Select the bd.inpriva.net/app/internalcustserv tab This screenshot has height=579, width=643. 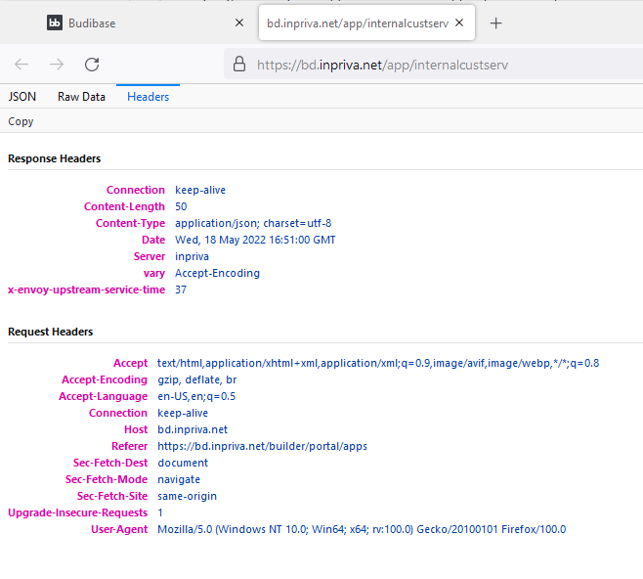366,22
